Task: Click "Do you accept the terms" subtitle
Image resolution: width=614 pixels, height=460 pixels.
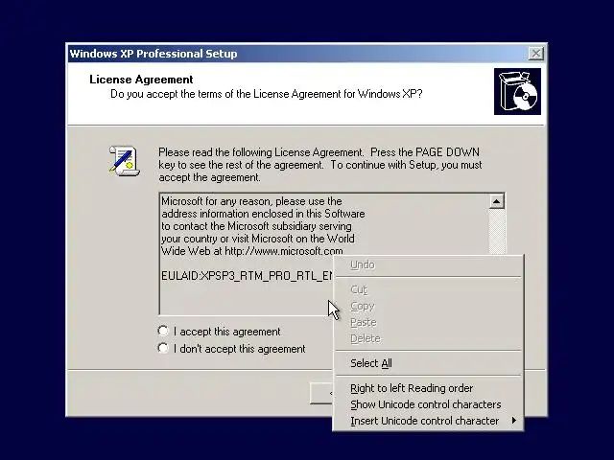Action: point(267,94)
